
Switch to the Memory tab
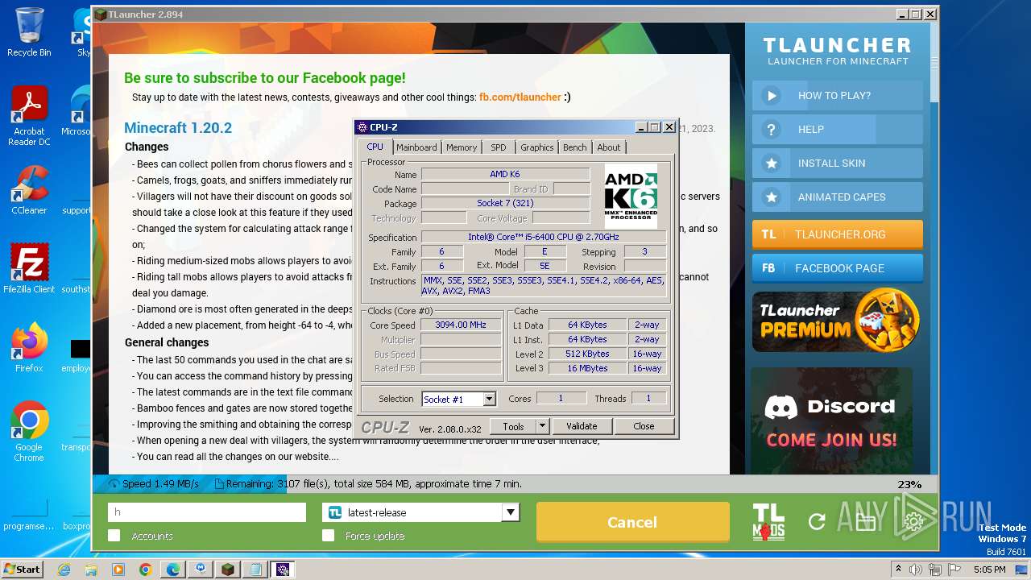pos(462,147)
